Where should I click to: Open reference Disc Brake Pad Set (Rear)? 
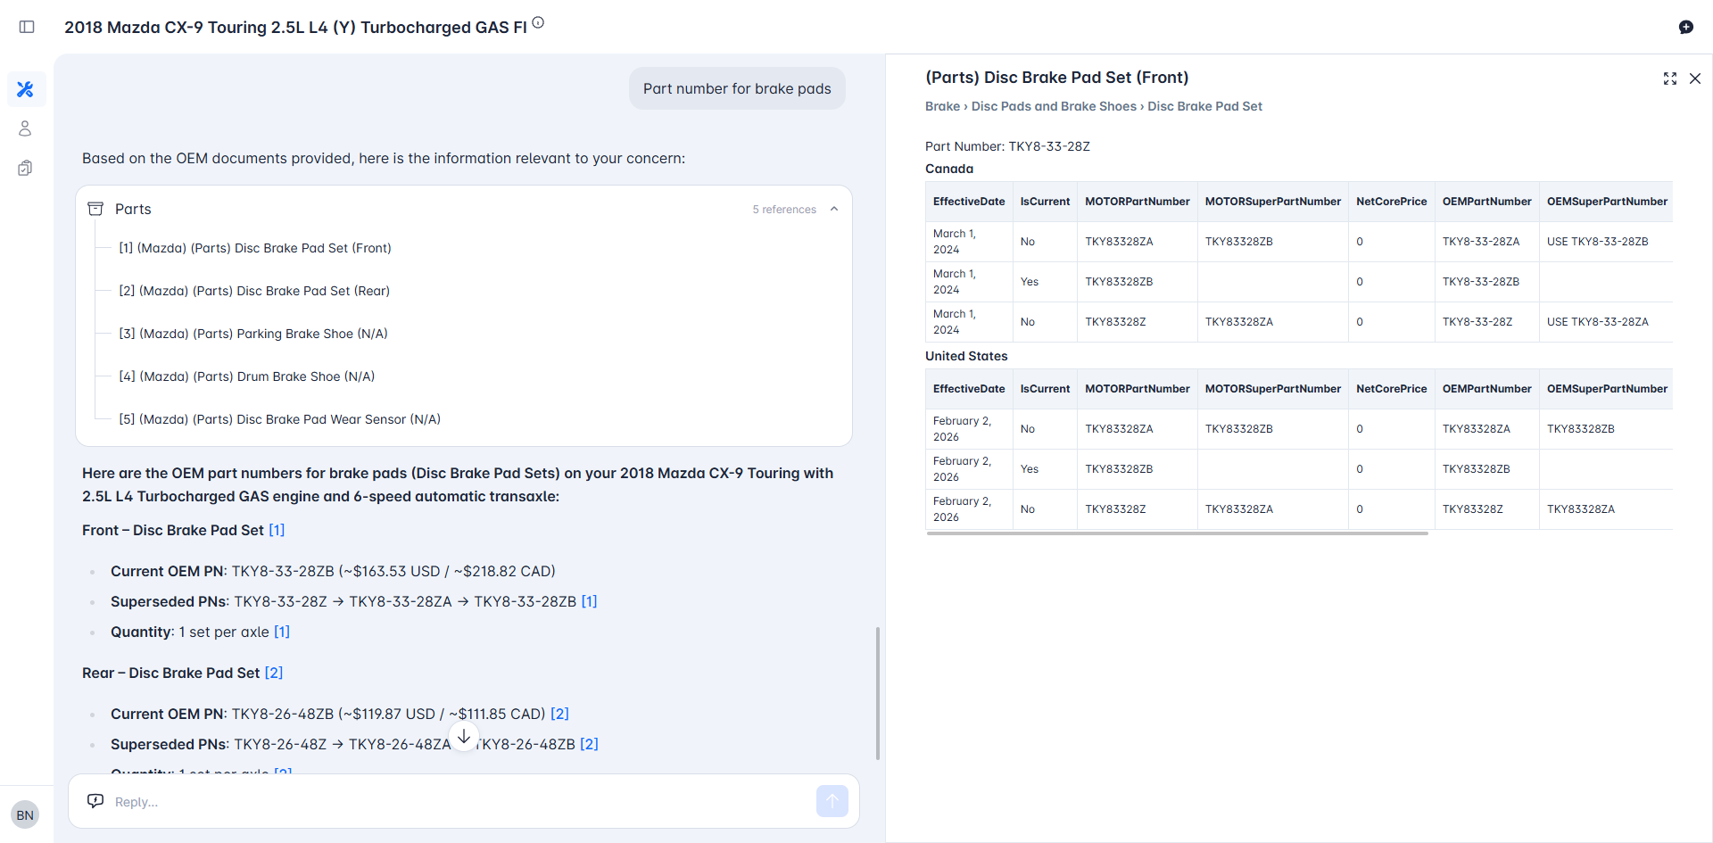coord(254,291)
